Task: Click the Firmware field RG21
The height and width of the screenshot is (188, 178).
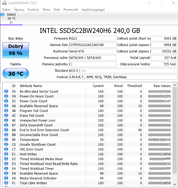Action: click(x=92, y=39)
